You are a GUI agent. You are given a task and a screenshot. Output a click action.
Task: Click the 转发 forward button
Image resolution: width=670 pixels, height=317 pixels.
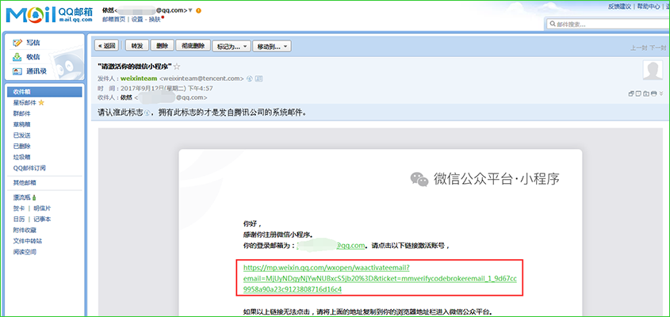(136, 46)
